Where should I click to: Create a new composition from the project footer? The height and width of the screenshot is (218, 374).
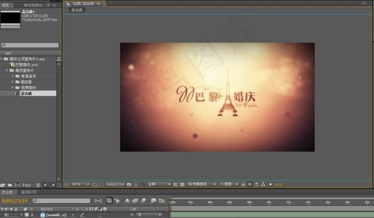coord(17,185)
